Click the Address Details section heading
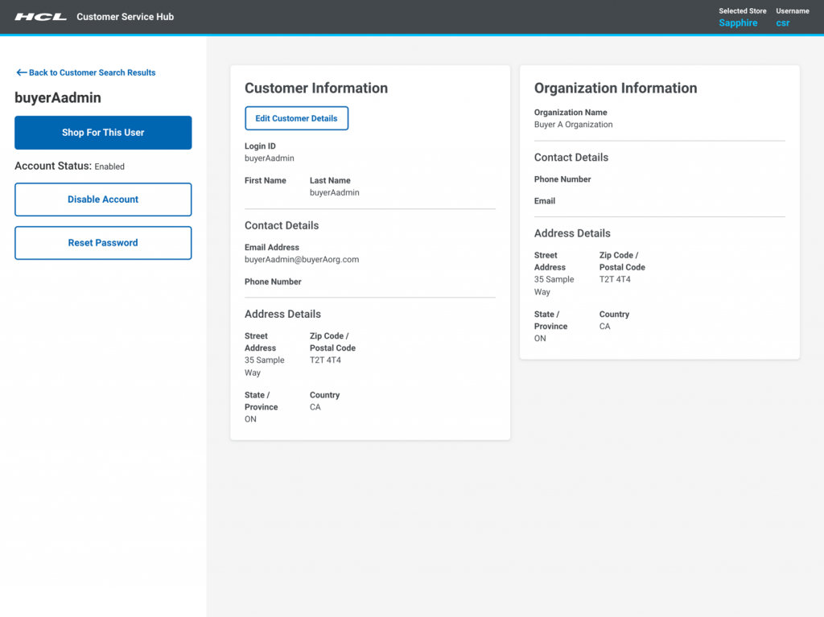The image size is (824, 617). [282, 314]
